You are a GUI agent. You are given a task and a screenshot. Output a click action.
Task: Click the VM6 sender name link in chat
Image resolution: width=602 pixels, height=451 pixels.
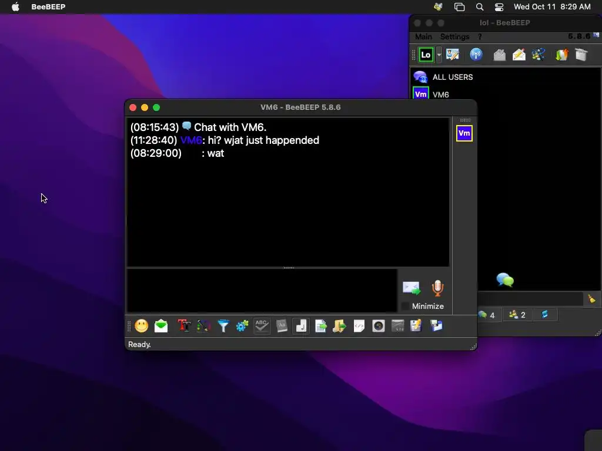tap(191, 140)
